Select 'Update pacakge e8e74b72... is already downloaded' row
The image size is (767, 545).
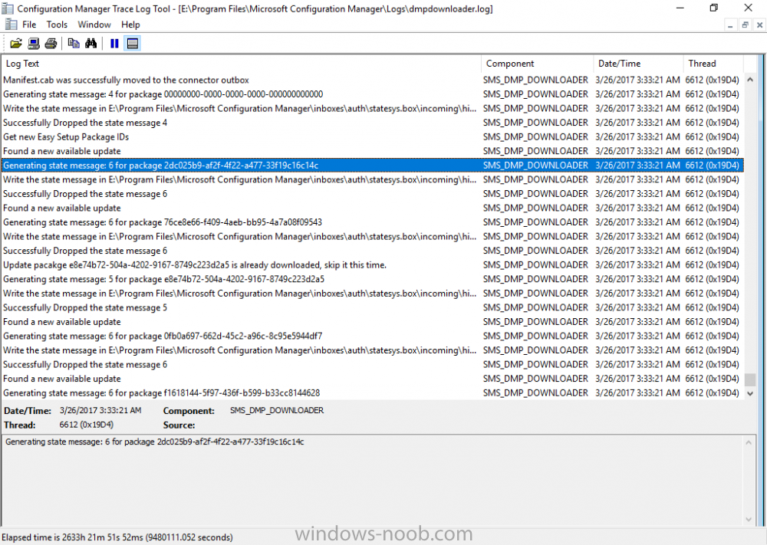[x=373, y=265]
